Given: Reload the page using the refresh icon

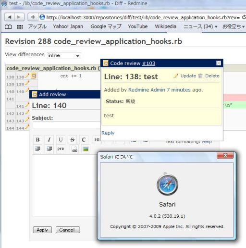Looking at the screenshot, I should coord(244,17).
